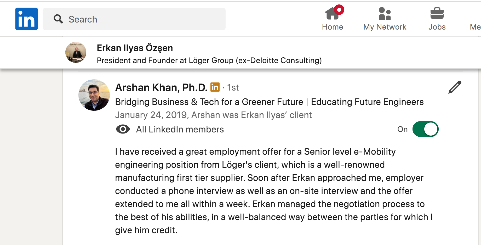481x245 pixels.
Task: Open Erkan Ilyas Özşen profile name
Action: (135, 48)
